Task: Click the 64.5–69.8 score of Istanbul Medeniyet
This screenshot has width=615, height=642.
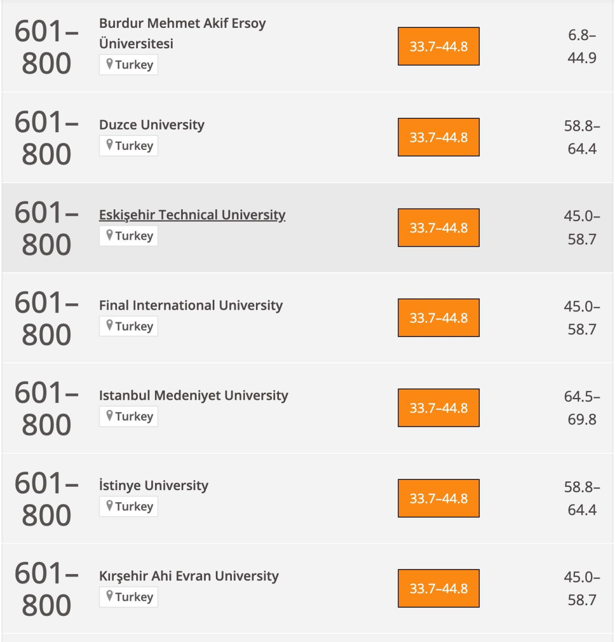Action: (582, 408)
